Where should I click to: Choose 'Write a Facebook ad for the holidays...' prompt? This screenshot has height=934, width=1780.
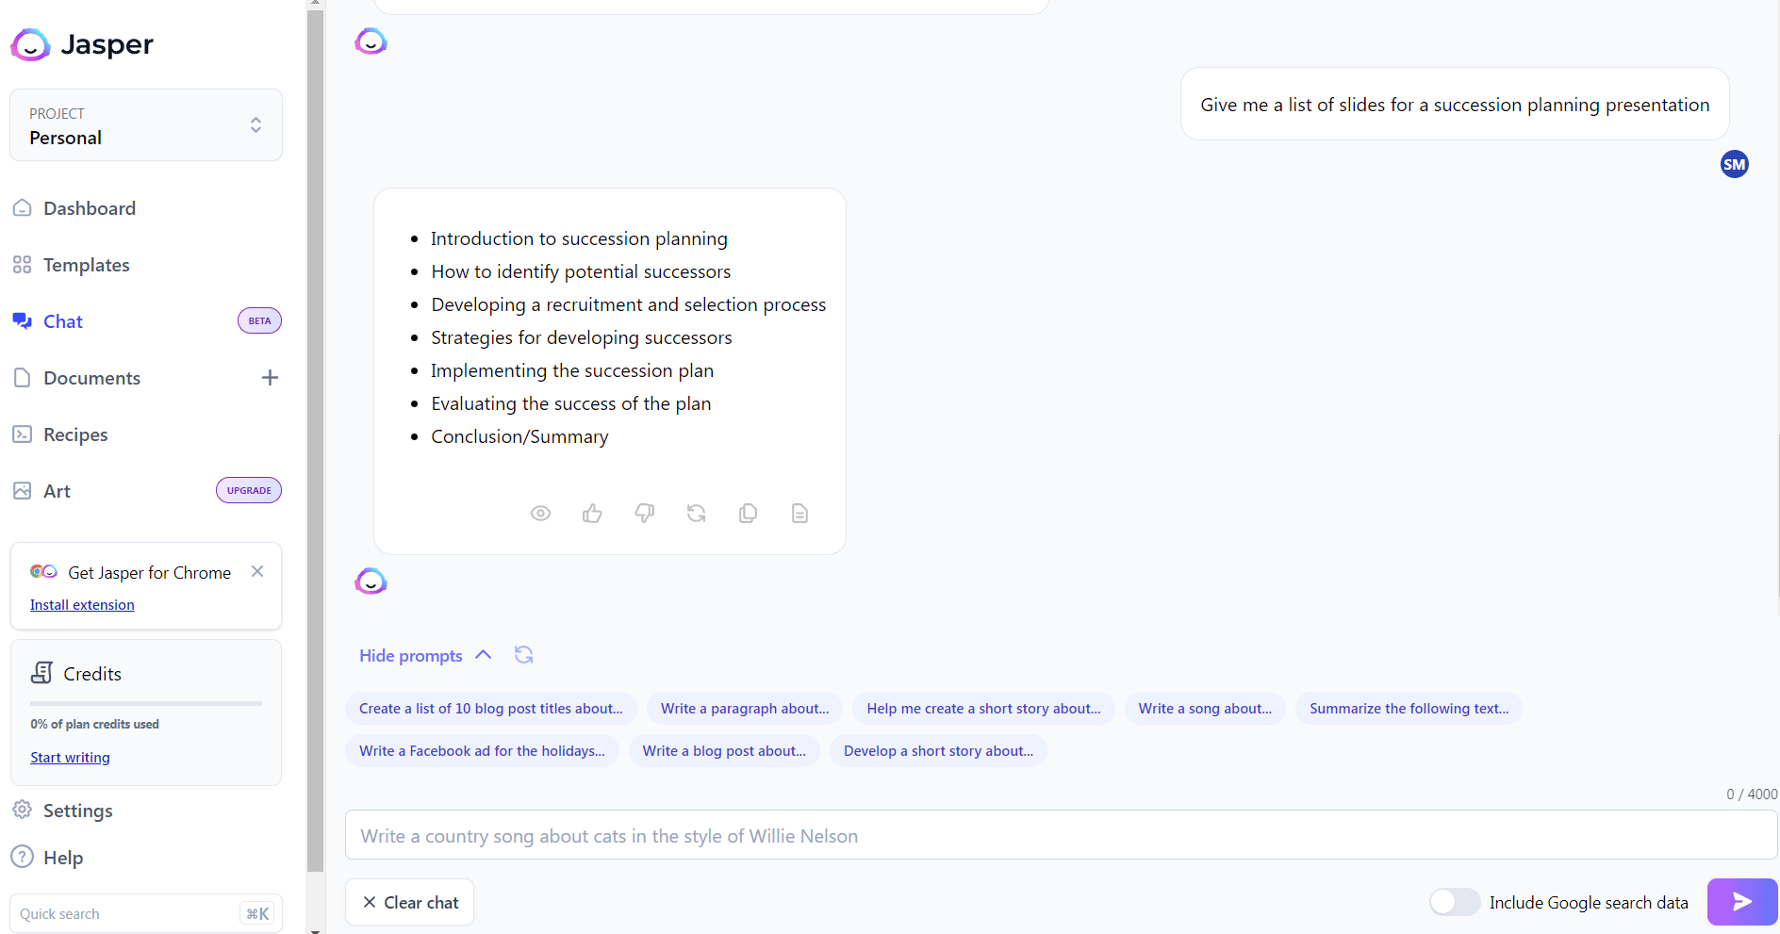[x=482, y=751]
